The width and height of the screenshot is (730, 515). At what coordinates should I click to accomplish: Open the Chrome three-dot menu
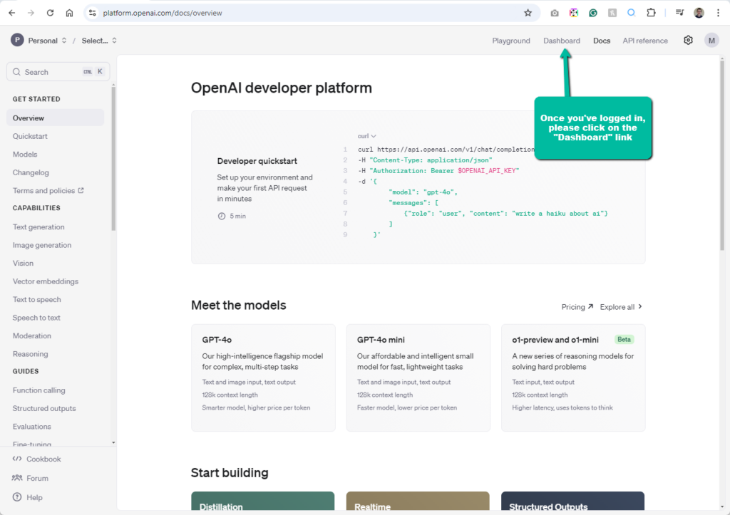click(x=718, y=13)
